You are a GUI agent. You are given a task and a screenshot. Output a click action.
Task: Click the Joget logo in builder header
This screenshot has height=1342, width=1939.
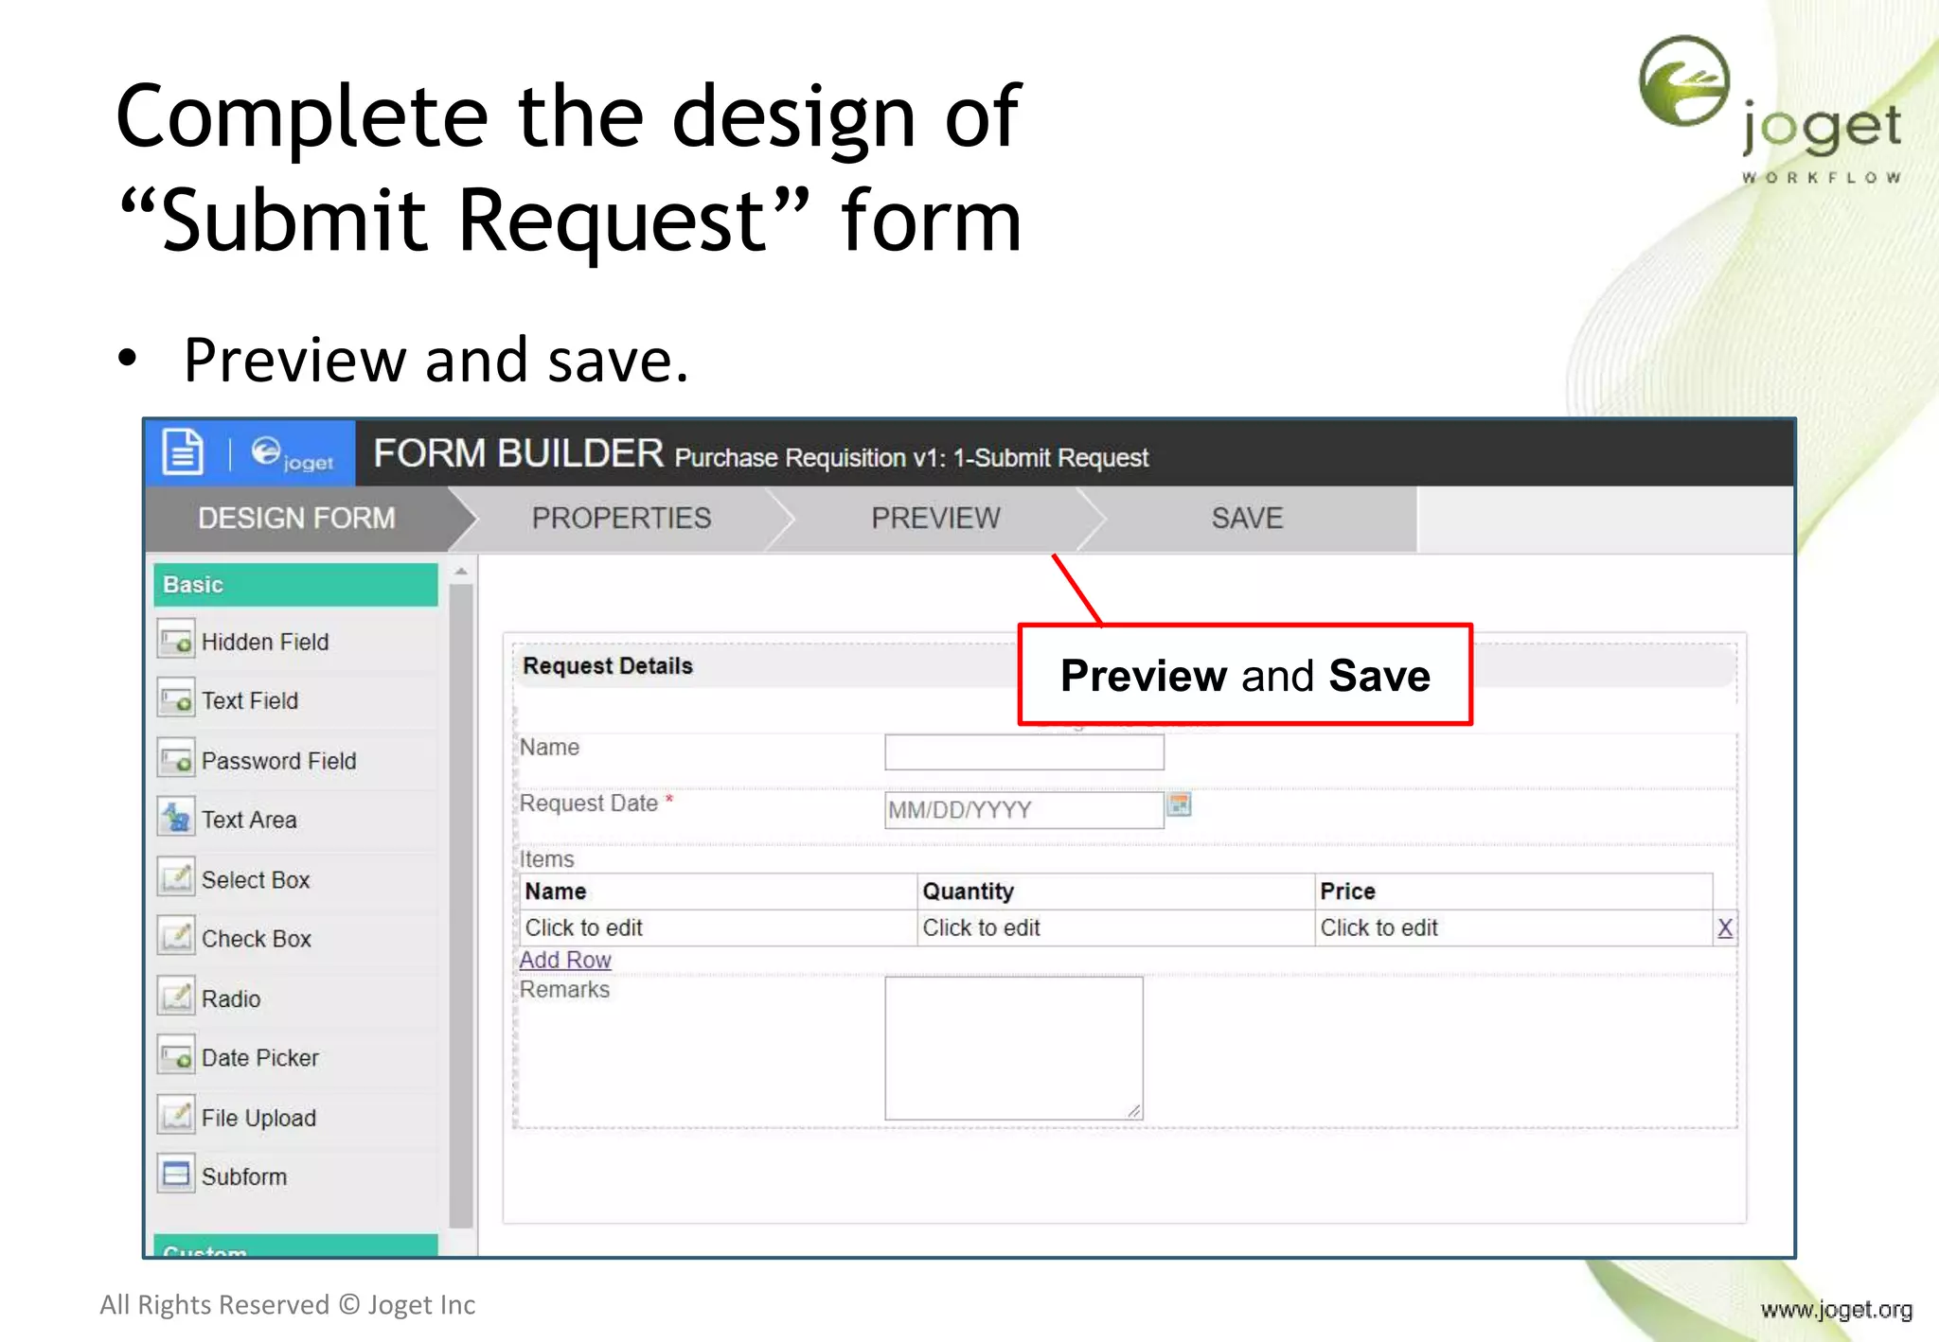click(x=293, y=454)
